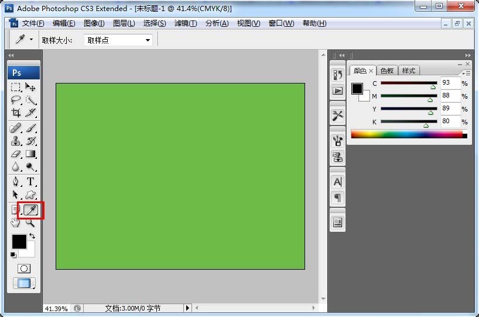Switch to the 色板 tab

(x=387, y=71)
